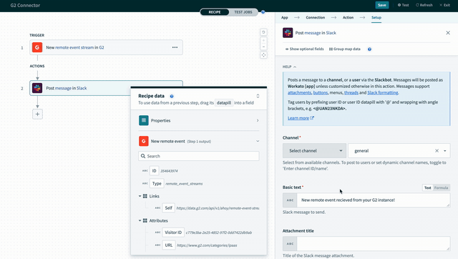Image resolution: width=458 pixels, height=259 pixels.
Task: Open the Learn more link
Action: tap(298, 118)
